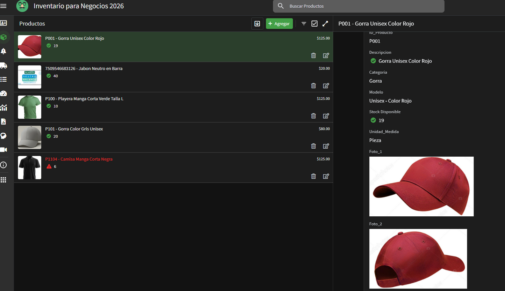Click the Productos panel heading

point(32,24)
